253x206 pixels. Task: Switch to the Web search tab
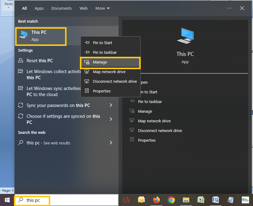tap(84, 8)
